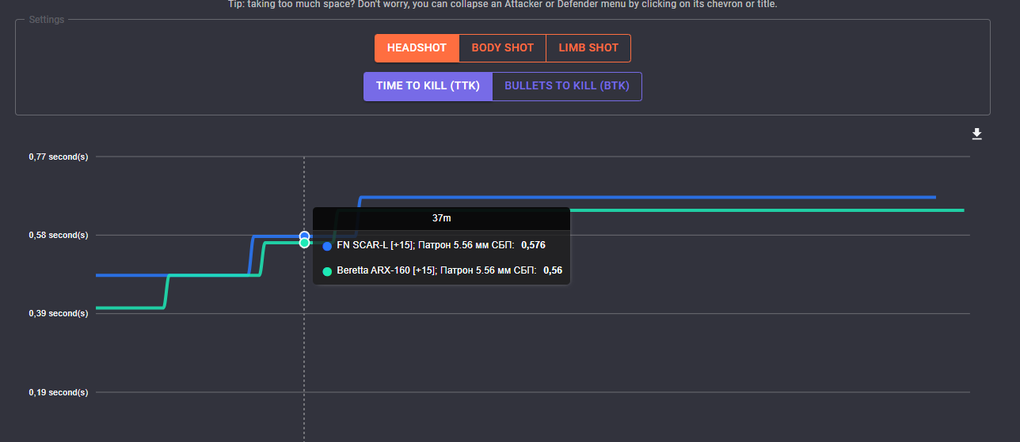Click the green ARX-160 data point
Screen dimensions: 1020x442
point(304,243)
